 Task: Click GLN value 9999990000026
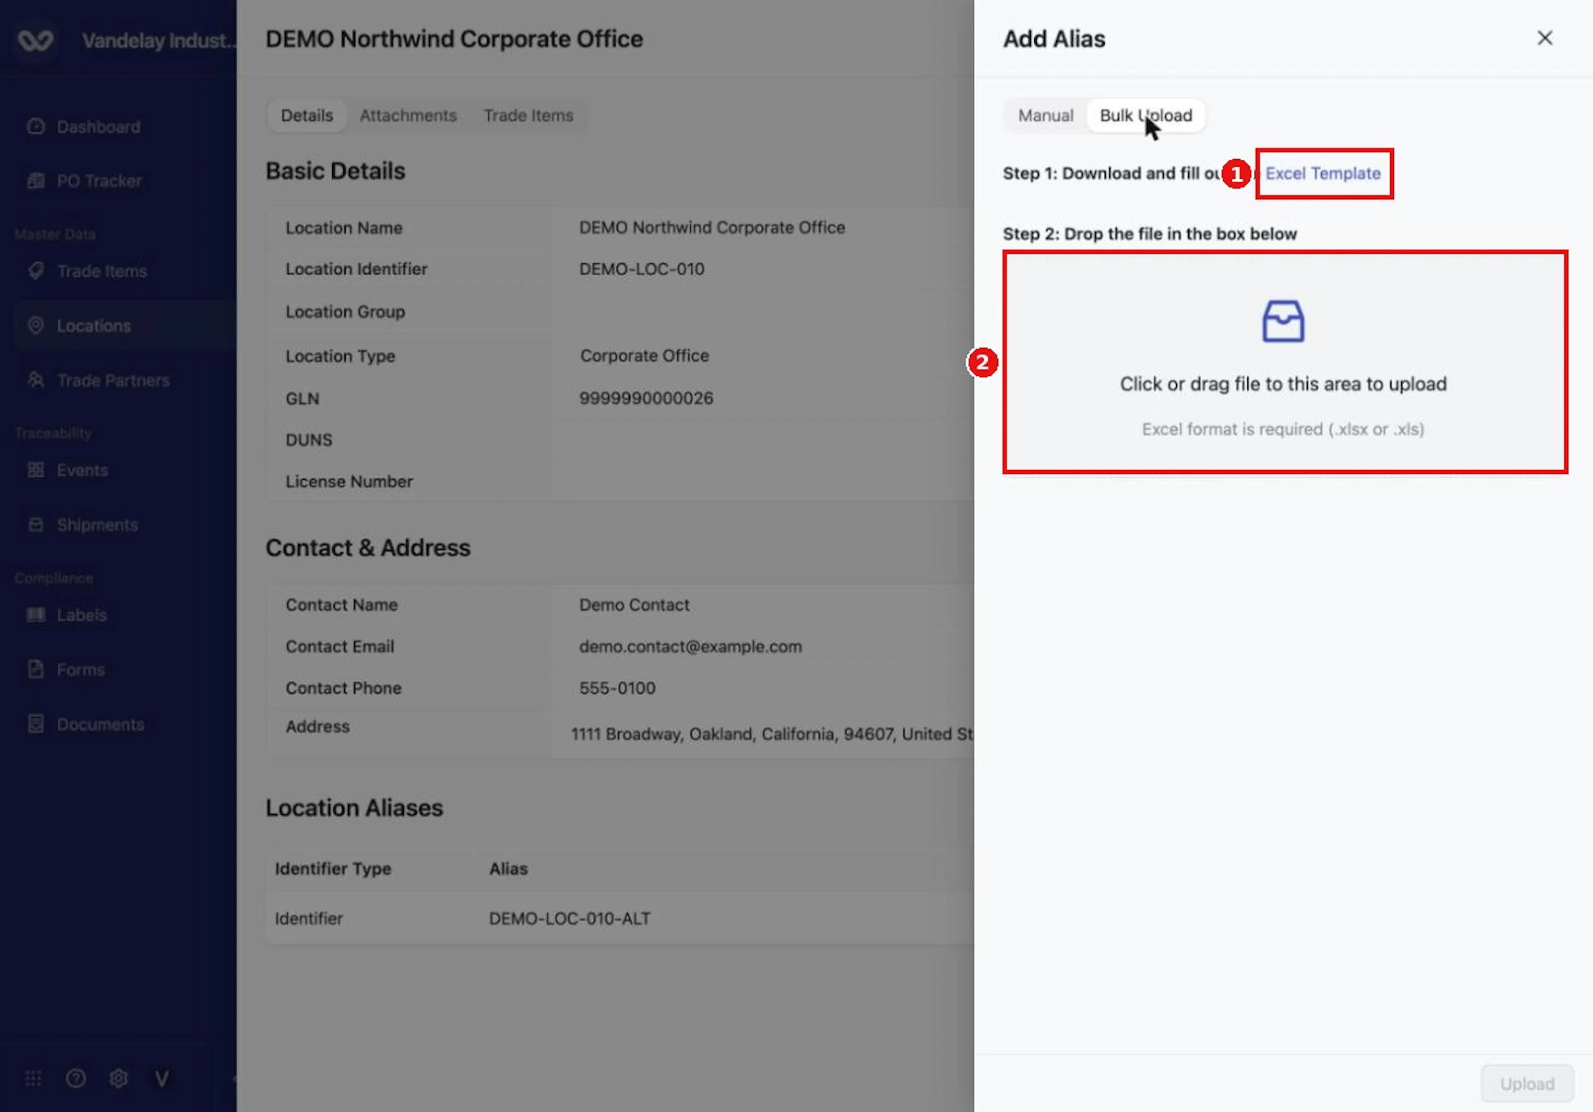[x=646, y=398]
